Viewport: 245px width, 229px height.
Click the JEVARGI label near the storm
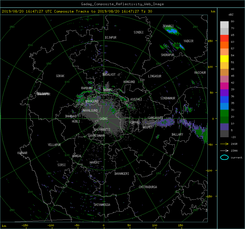[168, 26]
